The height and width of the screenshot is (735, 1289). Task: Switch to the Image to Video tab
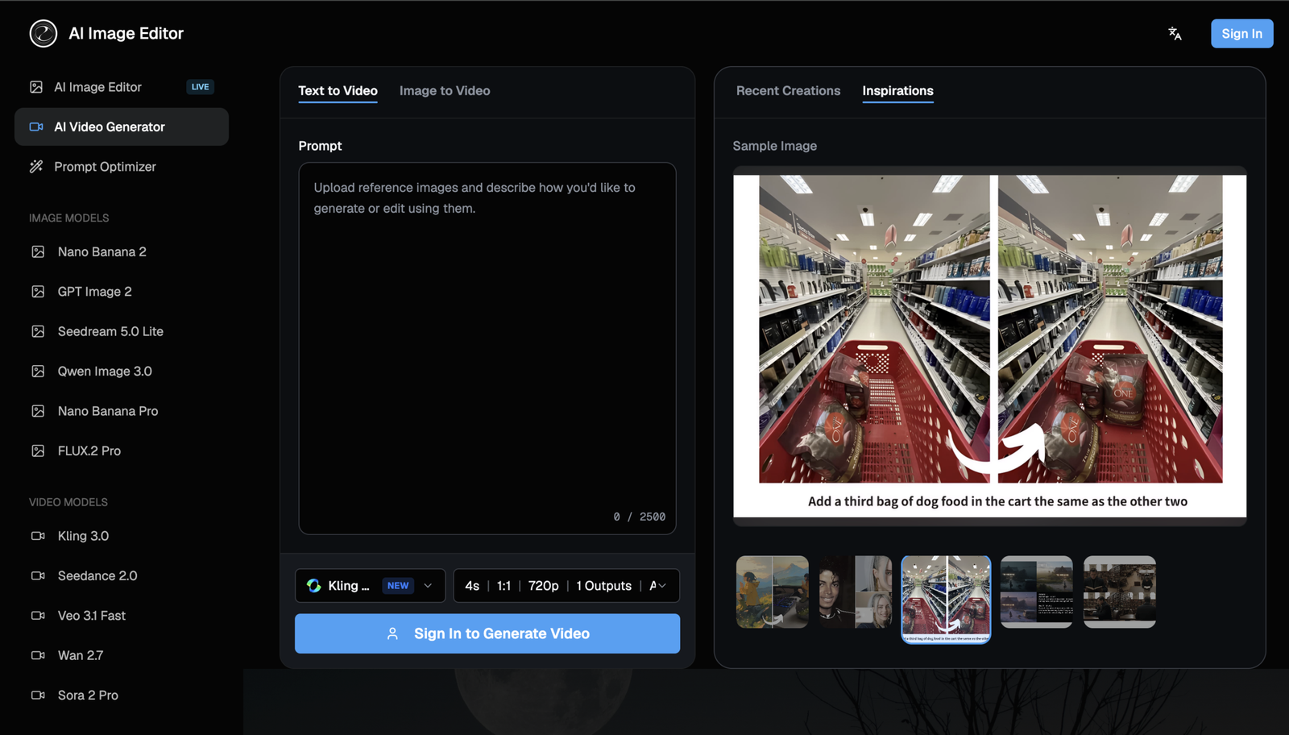[x=445, y=91]
